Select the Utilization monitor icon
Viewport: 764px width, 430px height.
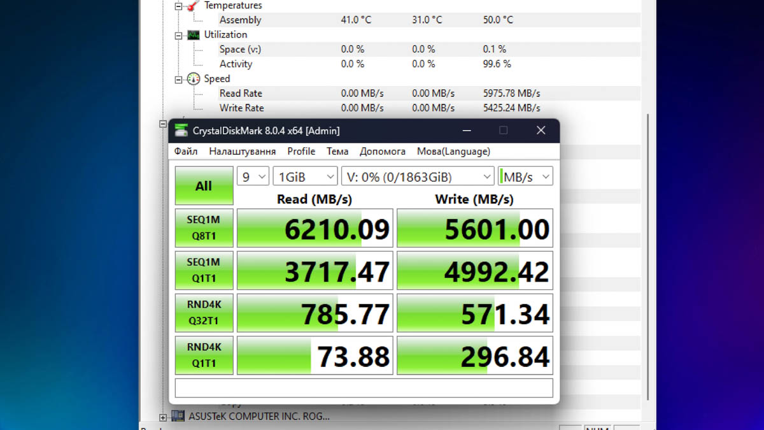pos(194,34)
